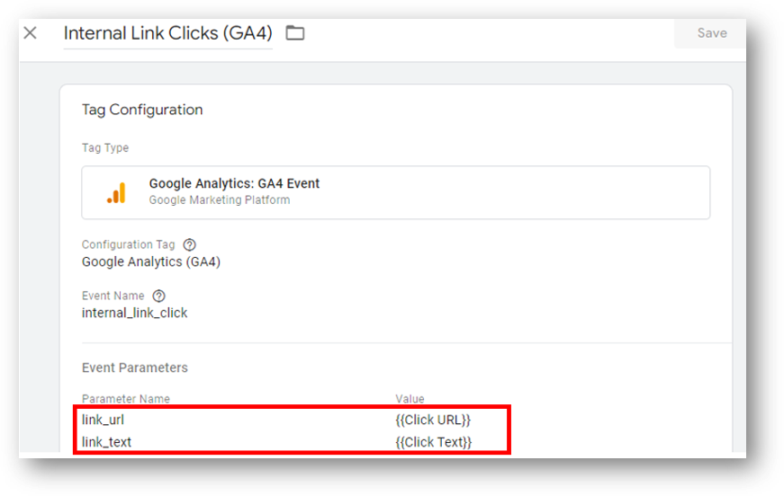784x496 pixels.
Task: Click the Save button
Action: pyautogui.click(x=711, y=33)
